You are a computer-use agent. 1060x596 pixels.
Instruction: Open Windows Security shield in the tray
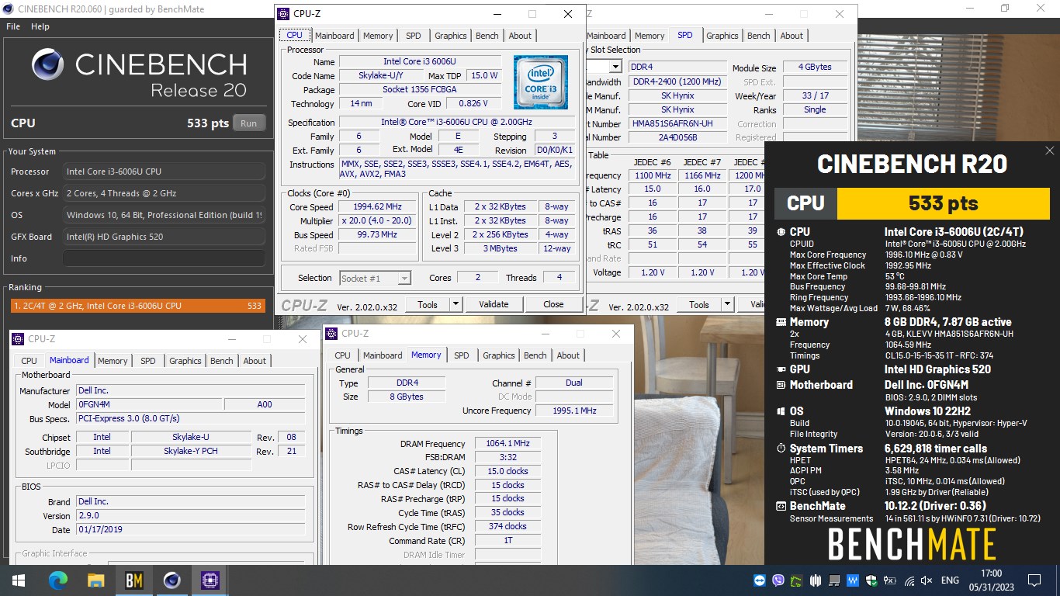[871, 580]
